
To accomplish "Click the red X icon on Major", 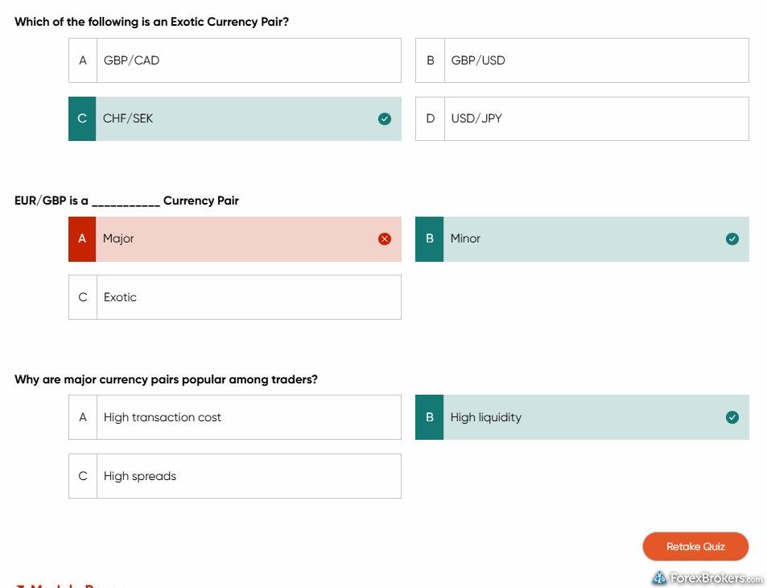I will pos(385,239).
